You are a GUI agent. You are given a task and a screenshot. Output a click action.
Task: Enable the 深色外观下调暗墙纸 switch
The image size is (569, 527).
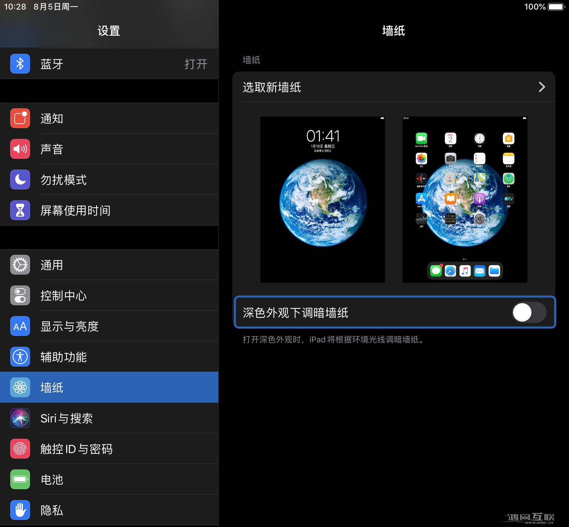(529, 312)
